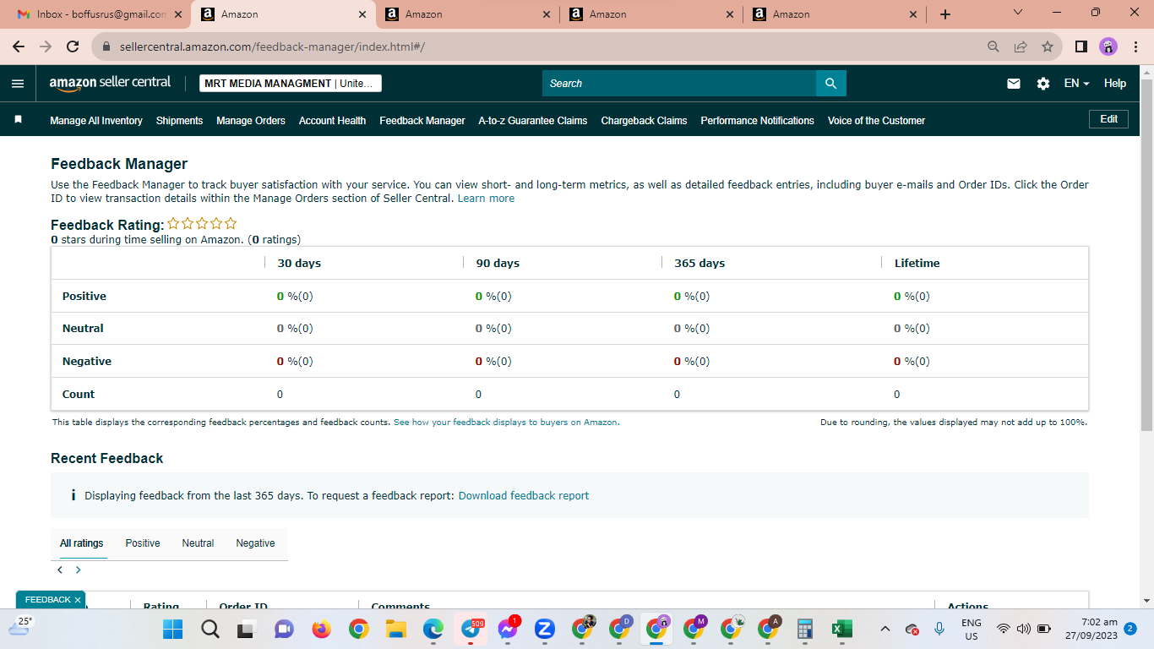Open the browser side panel

coord(1081,46)
